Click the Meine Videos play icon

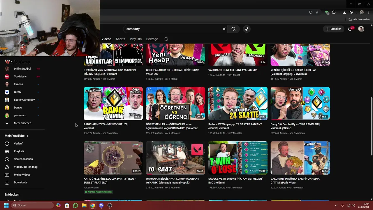7,175
